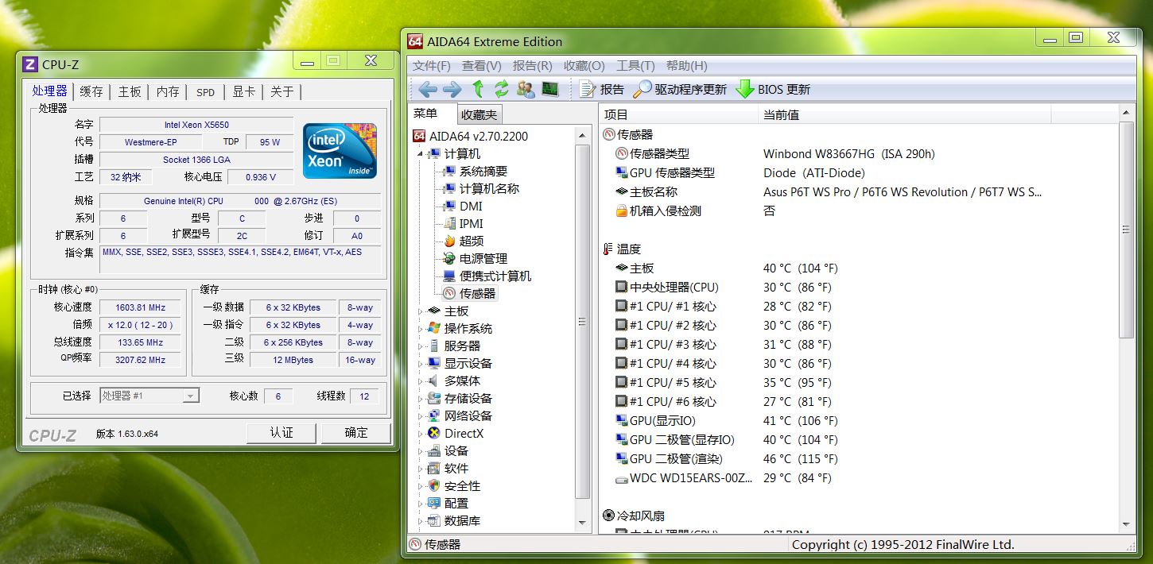Screen dimensions: 1153x564
Task: Open the 文件(F) menu
Action: pyautogui.click(x=432, y=66)
